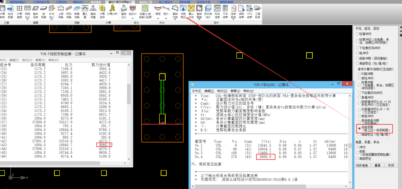The width and height of the screenshot is (402, 189).
Task: Show 上部荷载 via its toolbar icon
Action: pos(61,12)
